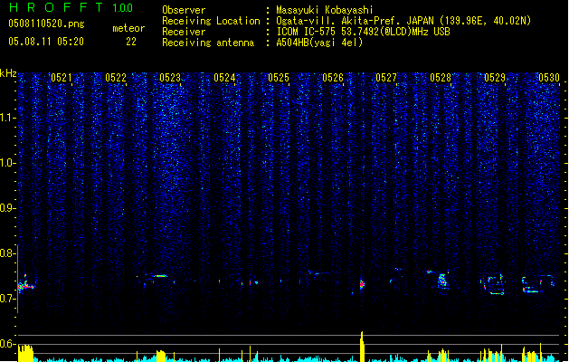Click the ICOM IC-575 receiver text
The width and height of the screenshot is (569, 362).
coord(363,32)
